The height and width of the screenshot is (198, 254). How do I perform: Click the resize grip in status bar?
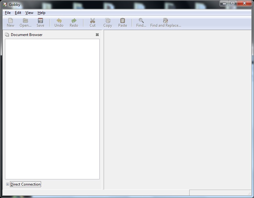[249, 194]
